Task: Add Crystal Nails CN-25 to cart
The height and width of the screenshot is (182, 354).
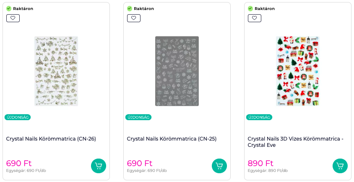Action: (219, 166)
